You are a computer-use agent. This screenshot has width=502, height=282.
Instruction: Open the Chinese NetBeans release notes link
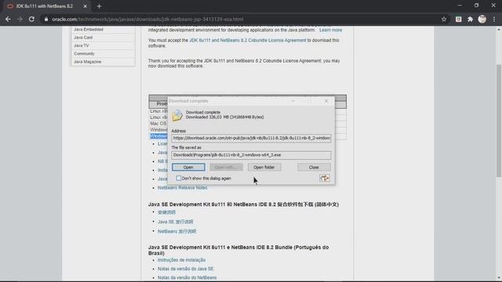click(176, 231)
